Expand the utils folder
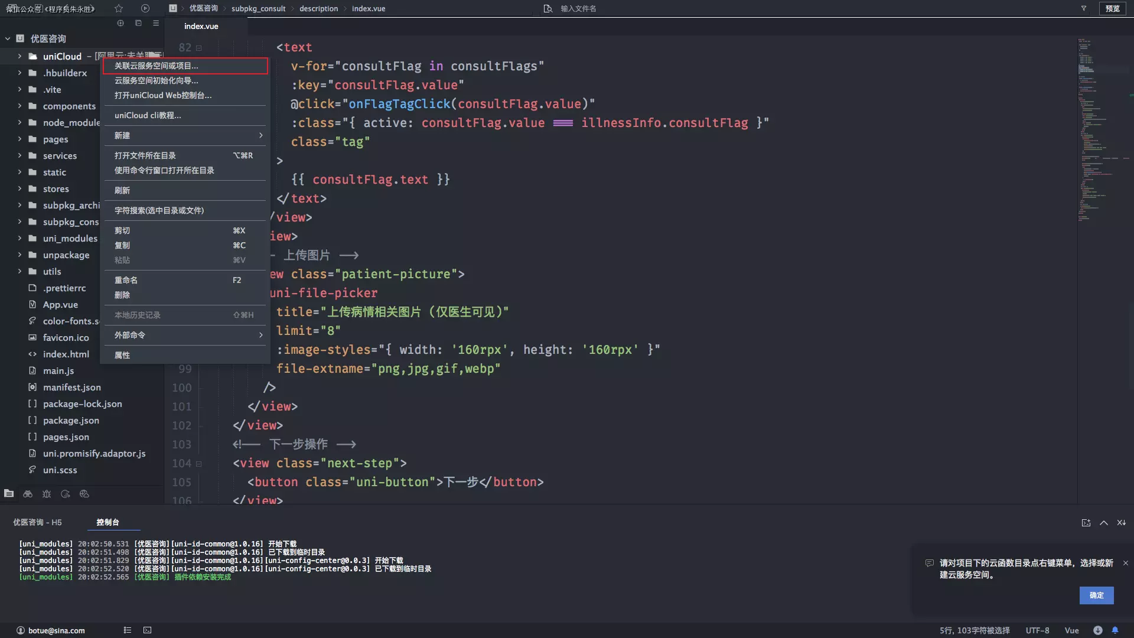This screenshot has width=1134, height=638. pos(19,271)
